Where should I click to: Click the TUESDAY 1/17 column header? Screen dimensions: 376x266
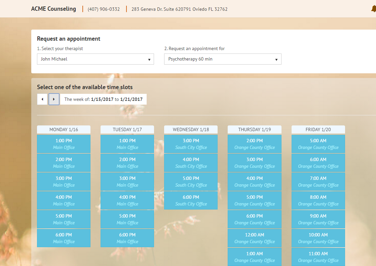tap(127, 129)
